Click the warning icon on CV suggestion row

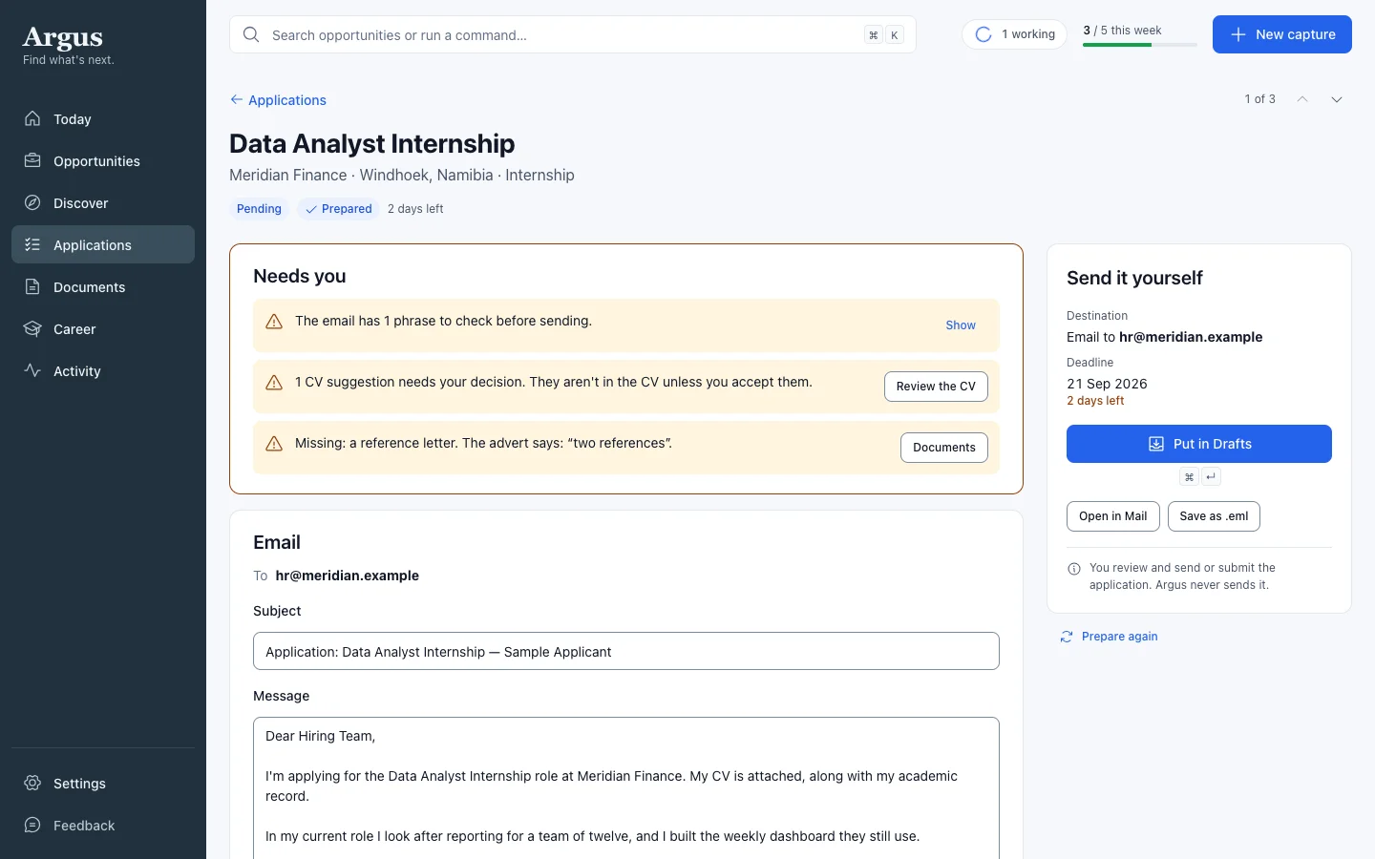point(274,383)
